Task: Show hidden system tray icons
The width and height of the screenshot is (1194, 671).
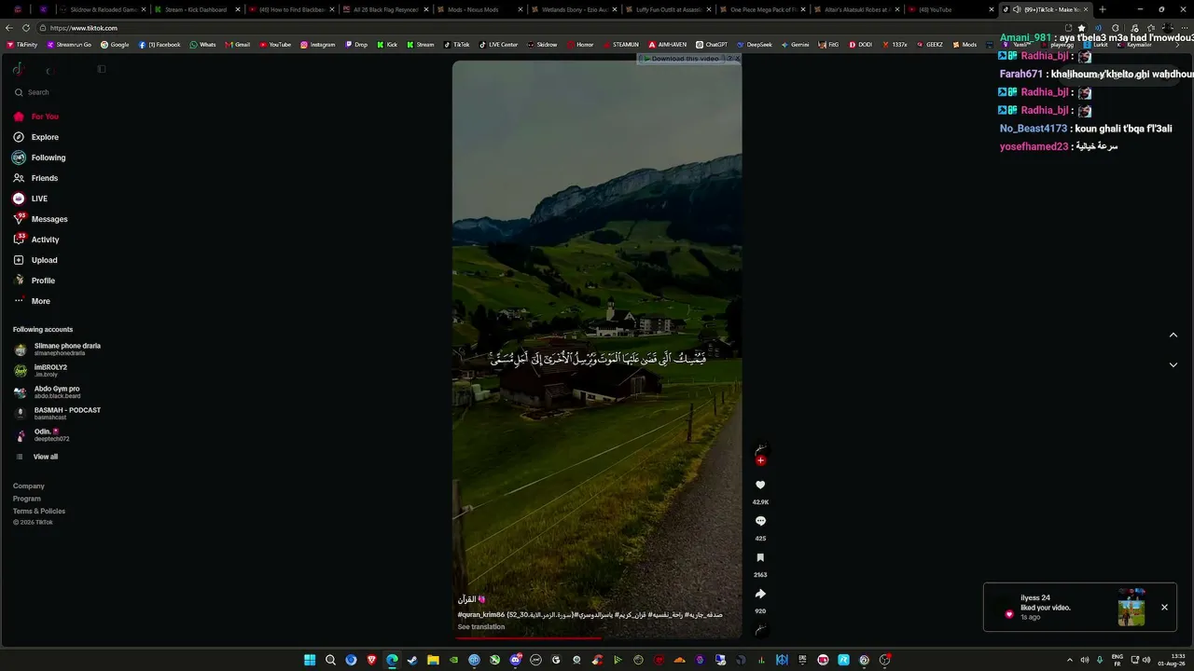Action: coord(1069,660)
